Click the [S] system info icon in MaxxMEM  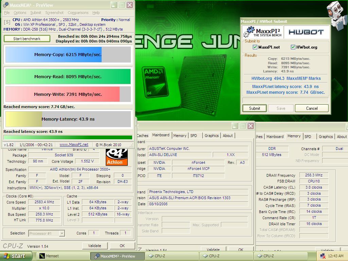click(7, 22)
